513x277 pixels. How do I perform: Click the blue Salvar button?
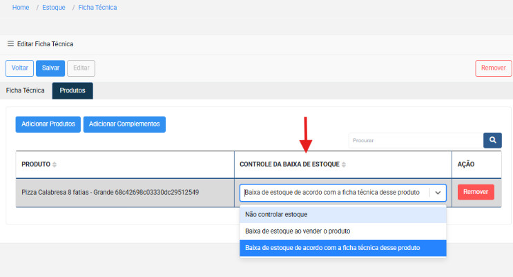50,68
